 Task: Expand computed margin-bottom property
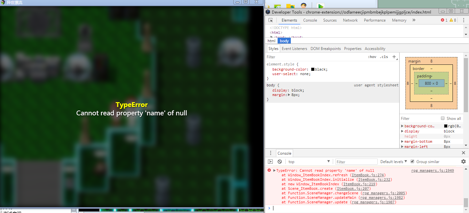click(402, 141)
